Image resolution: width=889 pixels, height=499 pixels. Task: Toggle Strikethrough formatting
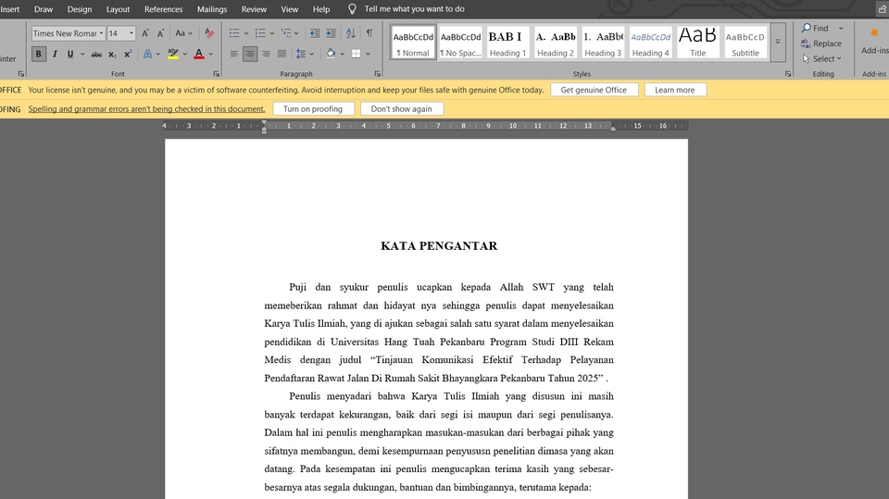coord(96,54)
